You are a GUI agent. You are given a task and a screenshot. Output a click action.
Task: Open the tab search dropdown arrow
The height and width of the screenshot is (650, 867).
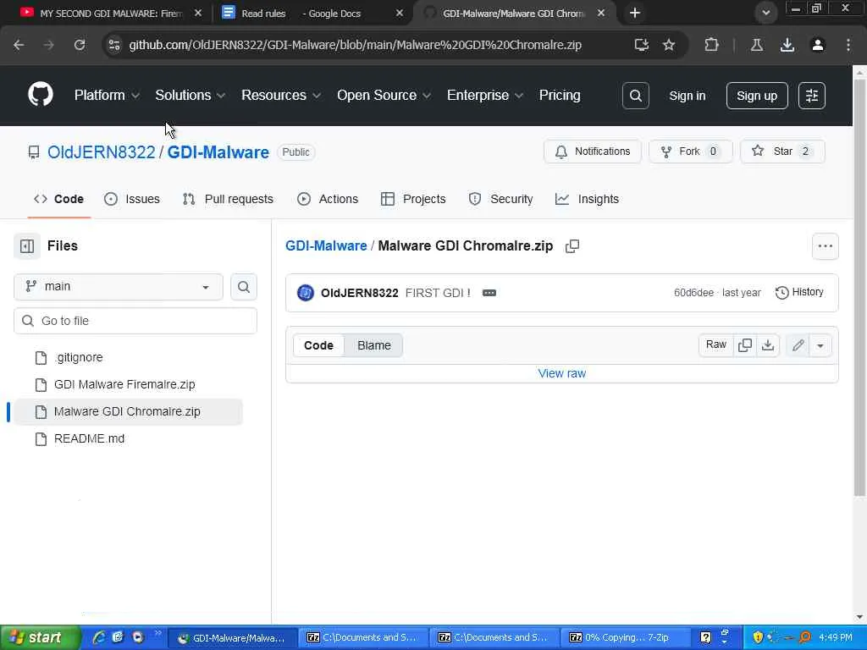[x=765, y=13]
